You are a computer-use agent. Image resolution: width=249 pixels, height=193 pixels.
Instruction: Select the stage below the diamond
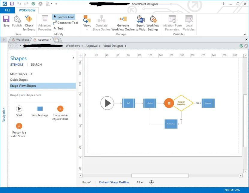click(171, 124)
